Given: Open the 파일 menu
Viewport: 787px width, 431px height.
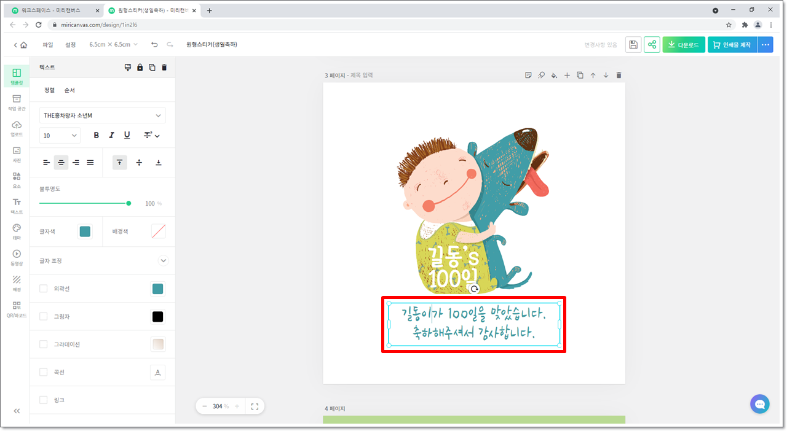Looking at the screenshot, I should 48,45.
